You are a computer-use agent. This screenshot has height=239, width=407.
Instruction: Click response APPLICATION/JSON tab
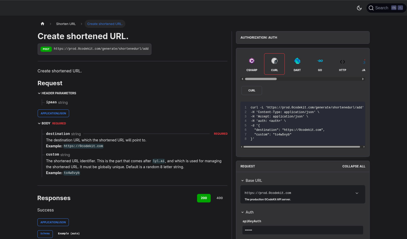tap(53, 222)
